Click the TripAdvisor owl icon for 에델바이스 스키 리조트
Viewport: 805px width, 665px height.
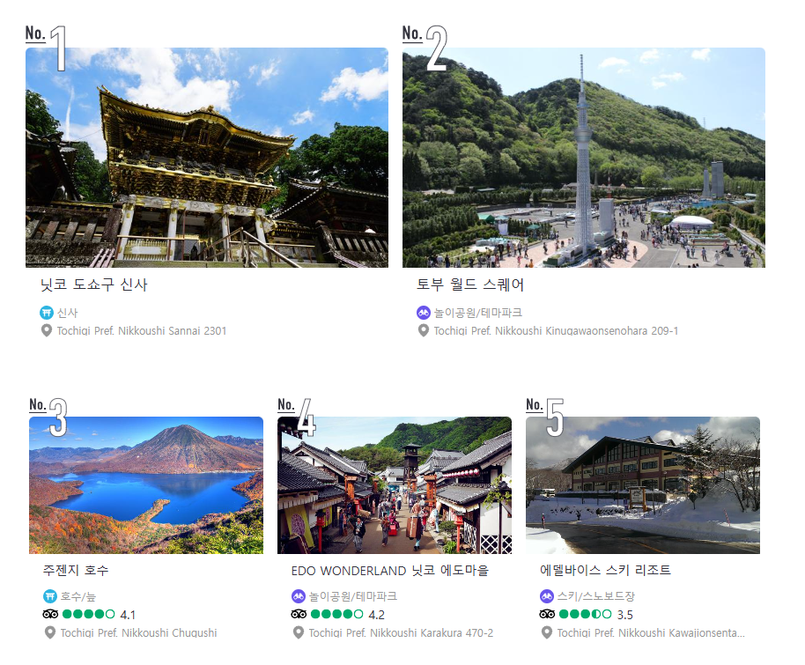[547, 614]
